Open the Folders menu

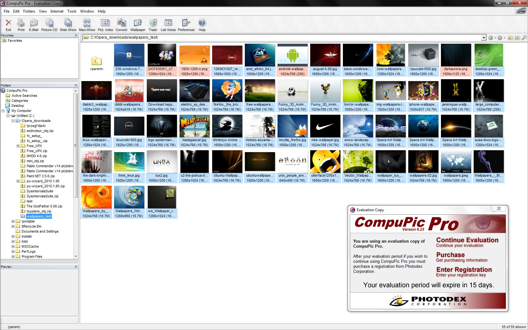29,11
